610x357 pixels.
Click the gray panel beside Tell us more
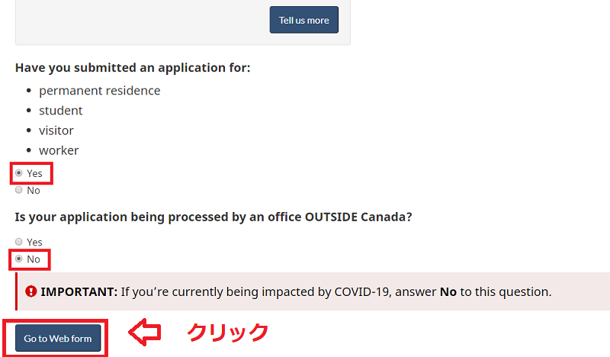[142, 21]
